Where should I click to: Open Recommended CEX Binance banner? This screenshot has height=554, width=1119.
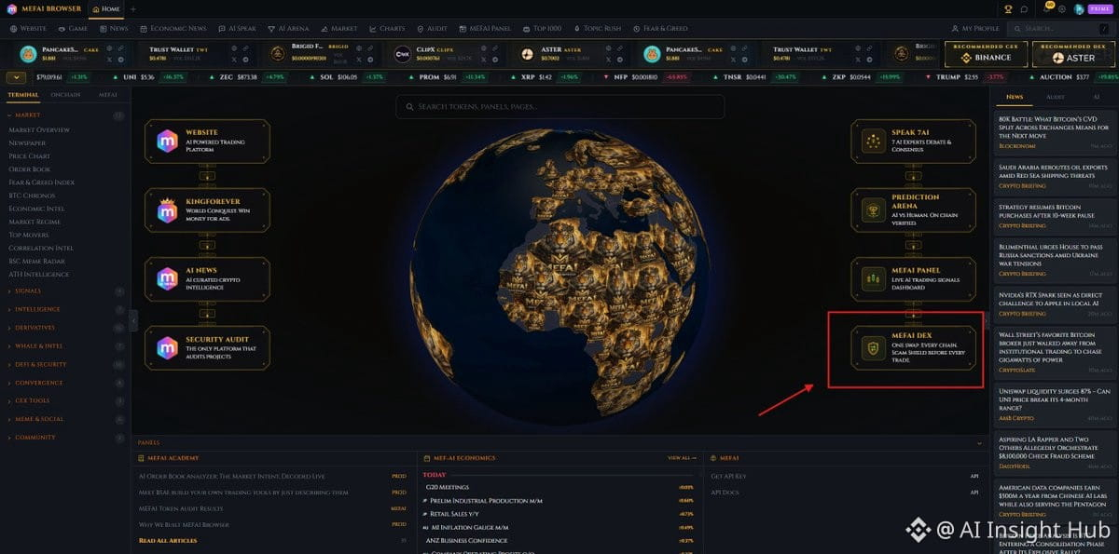[986, 54]
